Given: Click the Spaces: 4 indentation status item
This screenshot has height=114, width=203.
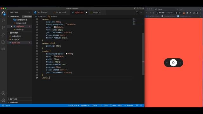Looking at the screenshot, I should coord(85,105).
